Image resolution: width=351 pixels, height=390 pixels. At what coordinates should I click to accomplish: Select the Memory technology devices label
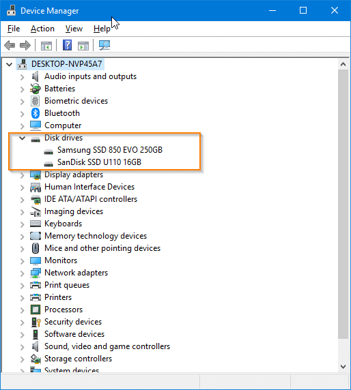tap(96, 236)
